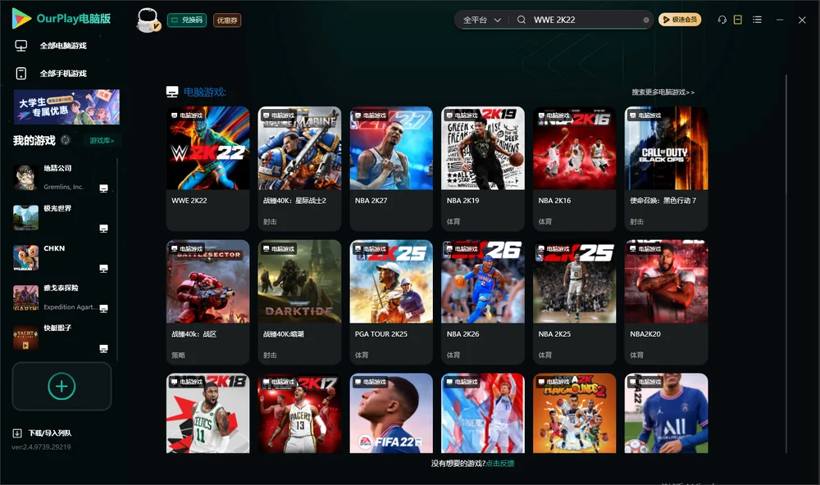820x485 pixels.
Task: Expand the 全平台 platform dropdown
Action: [481, 20]
